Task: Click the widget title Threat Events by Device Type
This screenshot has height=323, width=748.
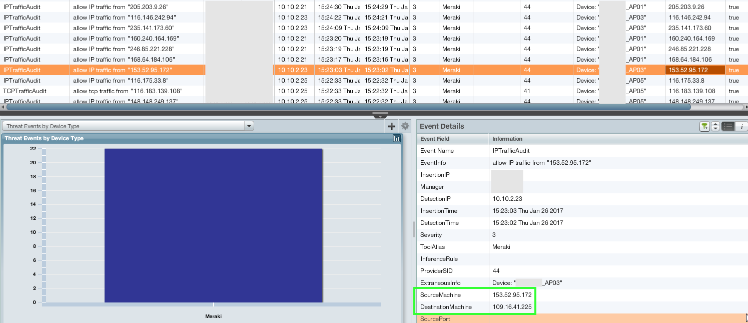Action: coord(44,138)
